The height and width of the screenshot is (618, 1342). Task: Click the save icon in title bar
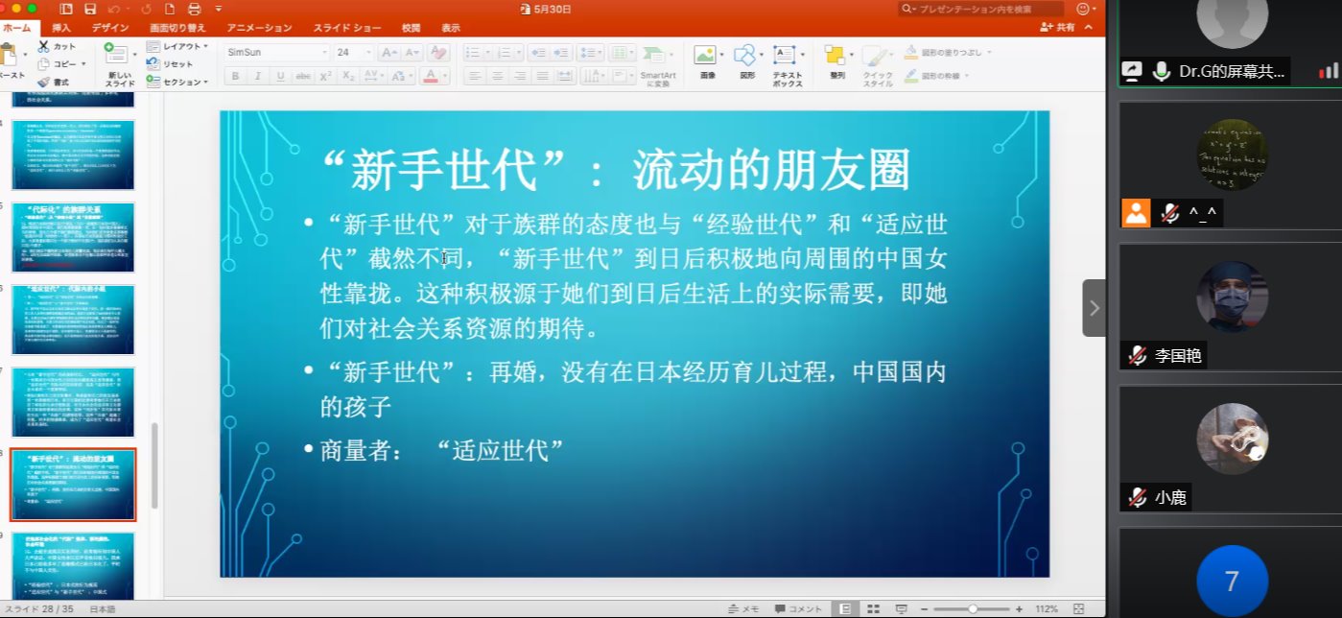[x=89, y=9]
